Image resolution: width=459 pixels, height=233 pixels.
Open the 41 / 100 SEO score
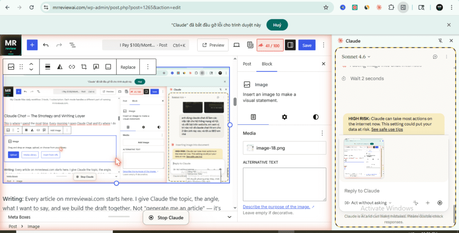270,45
